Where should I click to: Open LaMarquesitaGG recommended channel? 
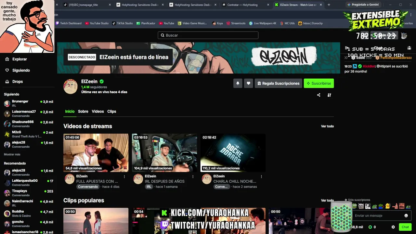pos(29,183)
